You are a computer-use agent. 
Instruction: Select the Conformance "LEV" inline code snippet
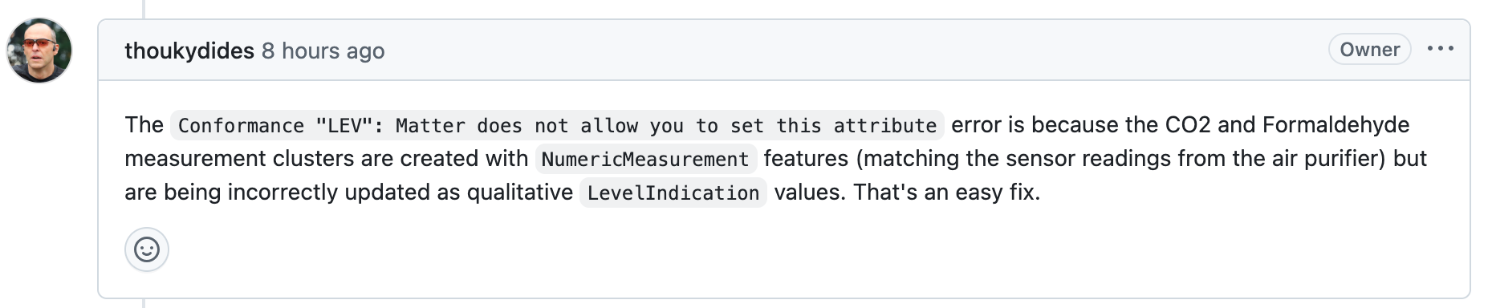(557, 125)
